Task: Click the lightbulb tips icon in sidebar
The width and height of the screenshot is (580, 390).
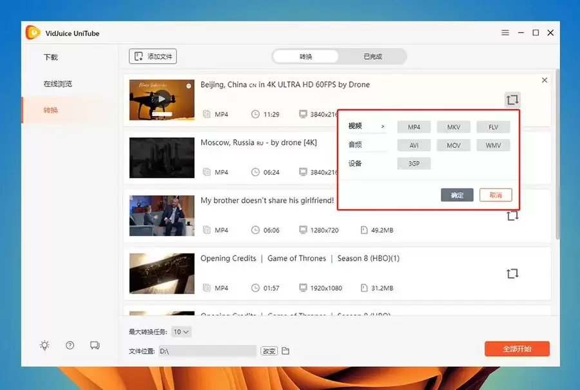Action: 44,346
